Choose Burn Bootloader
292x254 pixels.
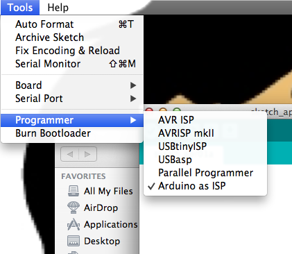[x=72, y=133]
